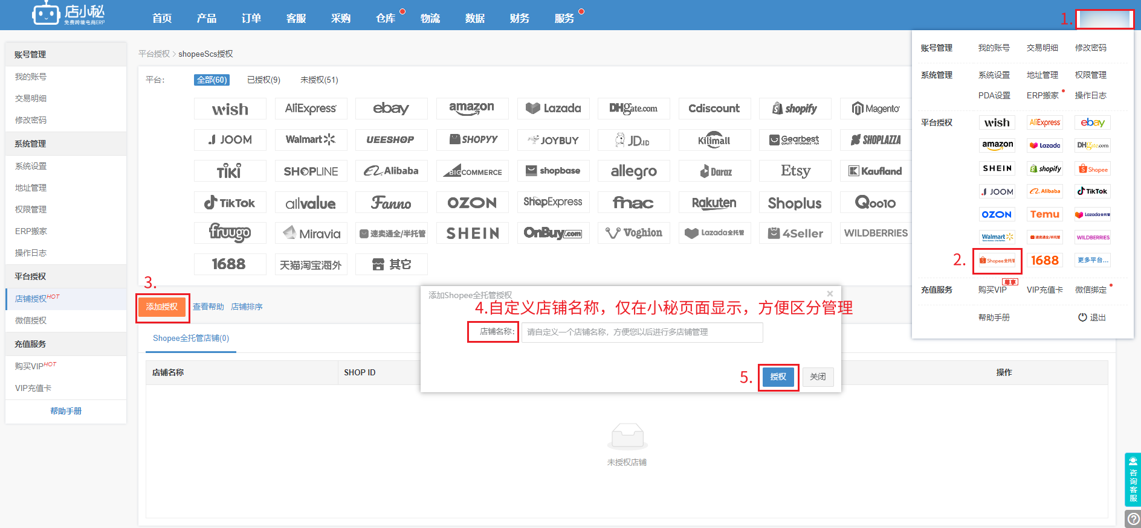Choose the JOOM platform tile in the grid
The image size is (1141, 528).
230,140
